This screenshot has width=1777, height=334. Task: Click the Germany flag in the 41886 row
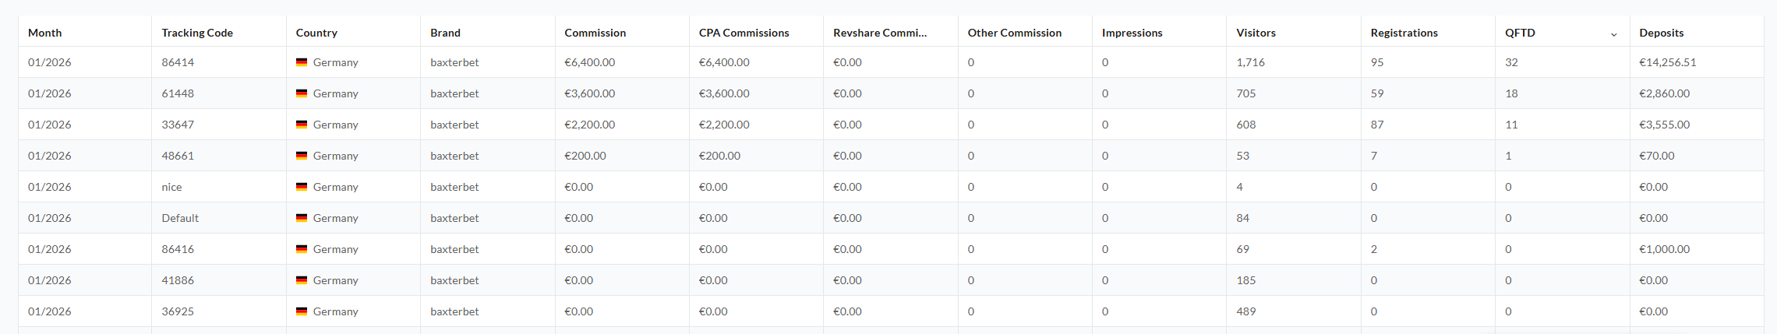pos(302,280)
